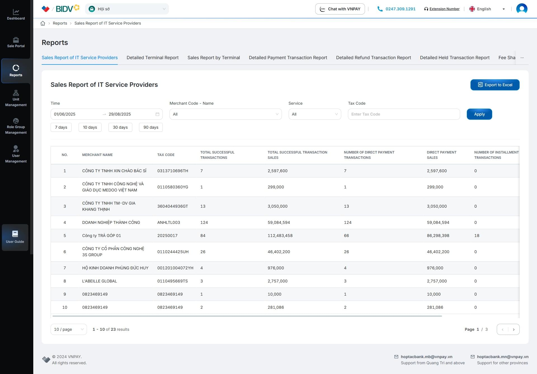Focus the Enter Tax Code field

404,114
